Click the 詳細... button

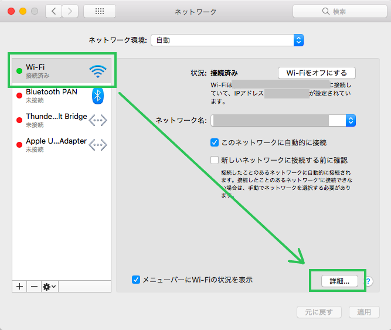click(339, 281)
